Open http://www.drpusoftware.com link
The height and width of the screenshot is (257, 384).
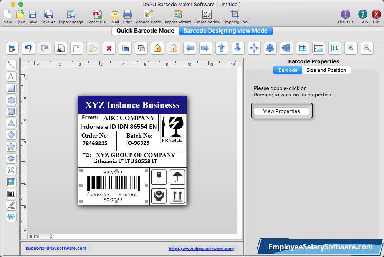point(201,249)
